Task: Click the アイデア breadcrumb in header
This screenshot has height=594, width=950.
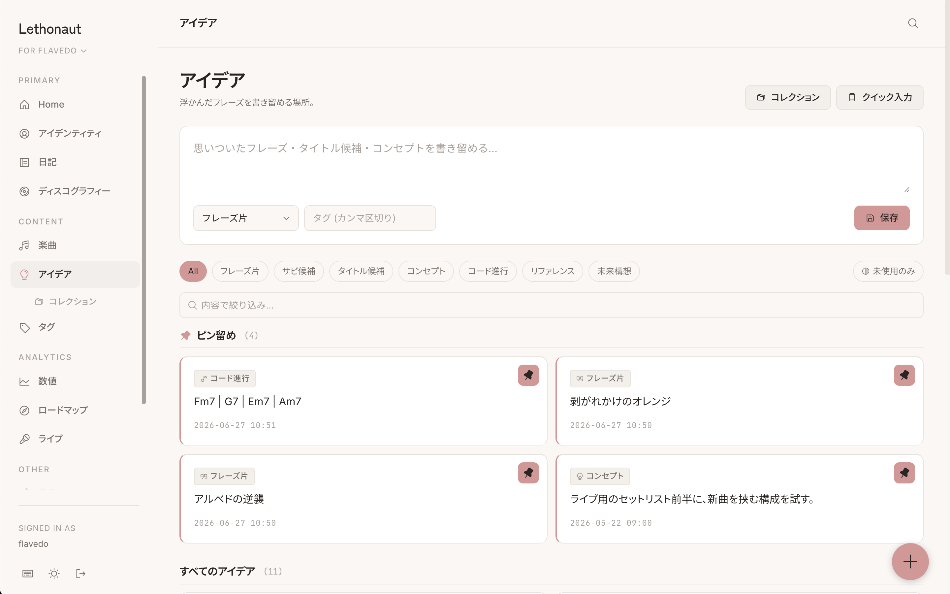Action: (x=198, y=23)
